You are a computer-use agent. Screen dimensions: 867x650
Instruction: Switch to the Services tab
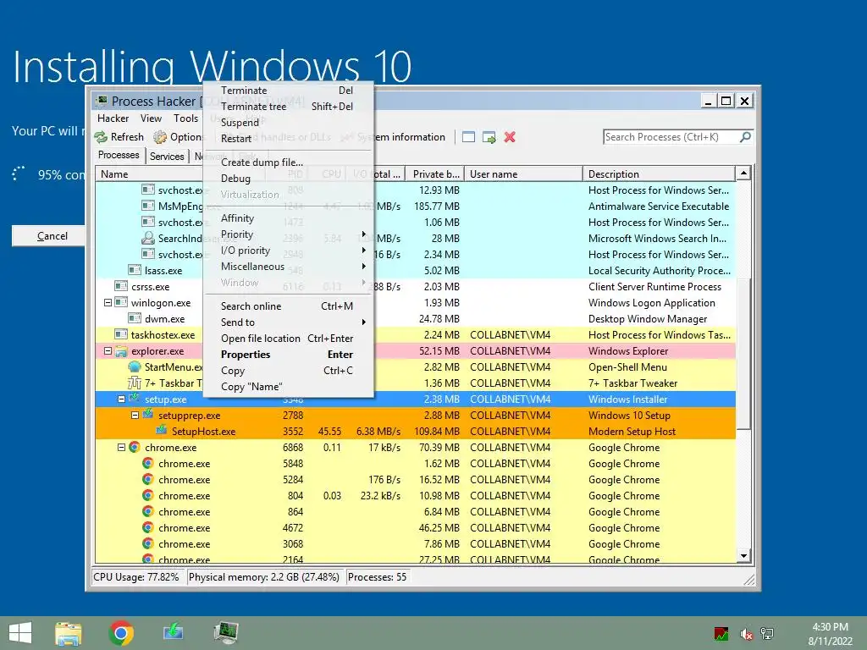167,157
